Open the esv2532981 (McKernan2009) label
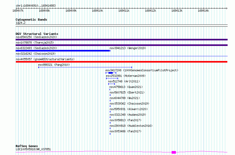The height and width of the screenshot is (155, 235). (126, 76)
